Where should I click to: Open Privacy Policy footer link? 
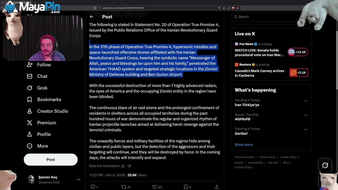click(x=267, y=157)
